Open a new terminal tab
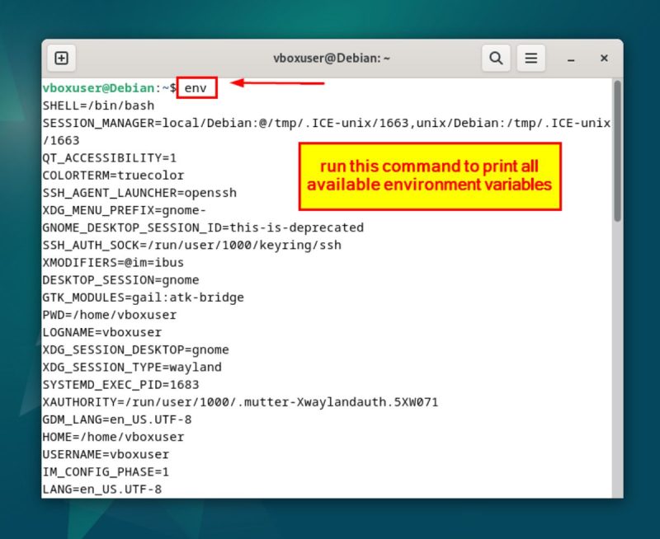Screen dimensions: 660x539 (61, 59)
